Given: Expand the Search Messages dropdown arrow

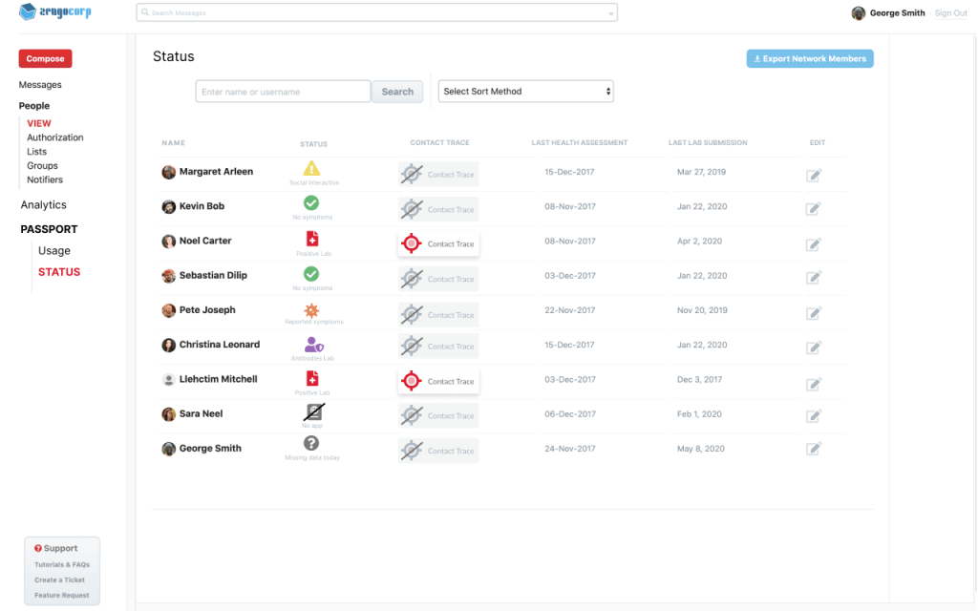Looking at the screenshot, I should pyautogui.click(x=610, y=13).
